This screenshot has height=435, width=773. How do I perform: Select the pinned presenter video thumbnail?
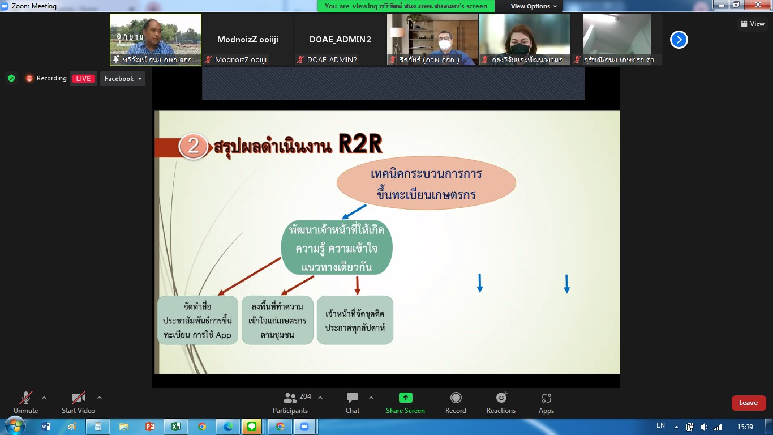pyautogui.click(x=156, y=40)
